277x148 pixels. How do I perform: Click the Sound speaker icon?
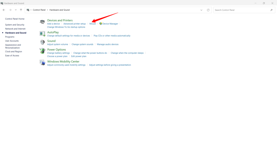[42, 42]
